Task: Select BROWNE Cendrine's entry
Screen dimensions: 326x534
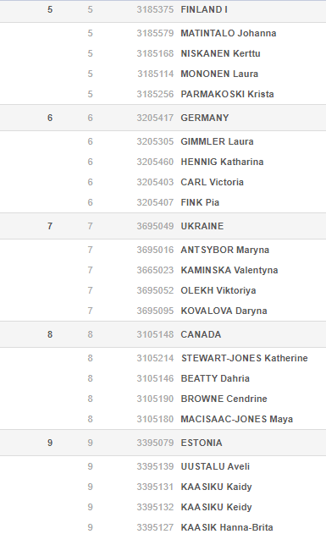Action: tap(224, 399)
